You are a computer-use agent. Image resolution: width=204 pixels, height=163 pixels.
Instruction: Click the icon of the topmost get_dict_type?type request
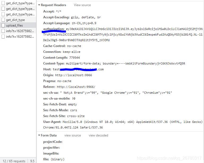click(3, 3)
